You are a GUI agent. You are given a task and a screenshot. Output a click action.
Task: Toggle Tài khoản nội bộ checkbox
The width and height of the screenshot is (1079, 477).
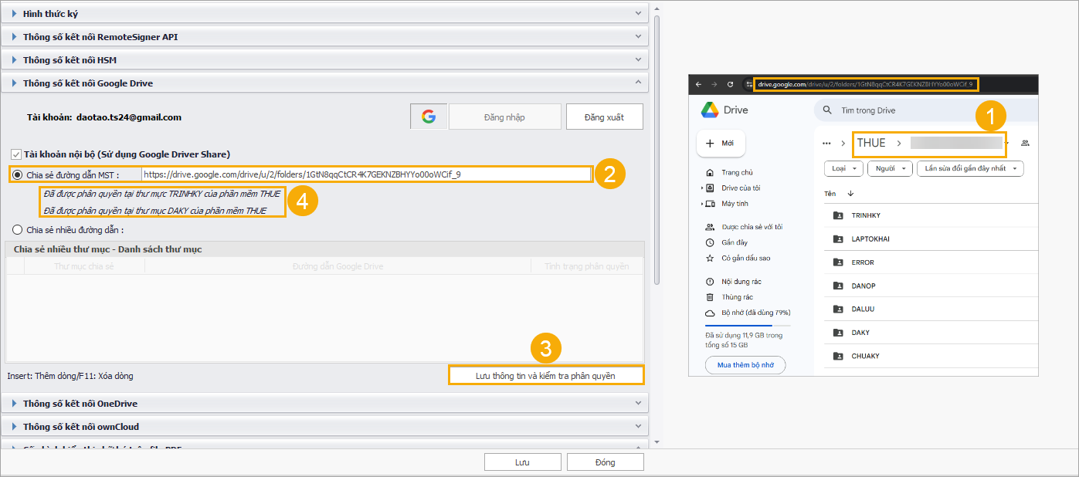(x=16, y=154)
